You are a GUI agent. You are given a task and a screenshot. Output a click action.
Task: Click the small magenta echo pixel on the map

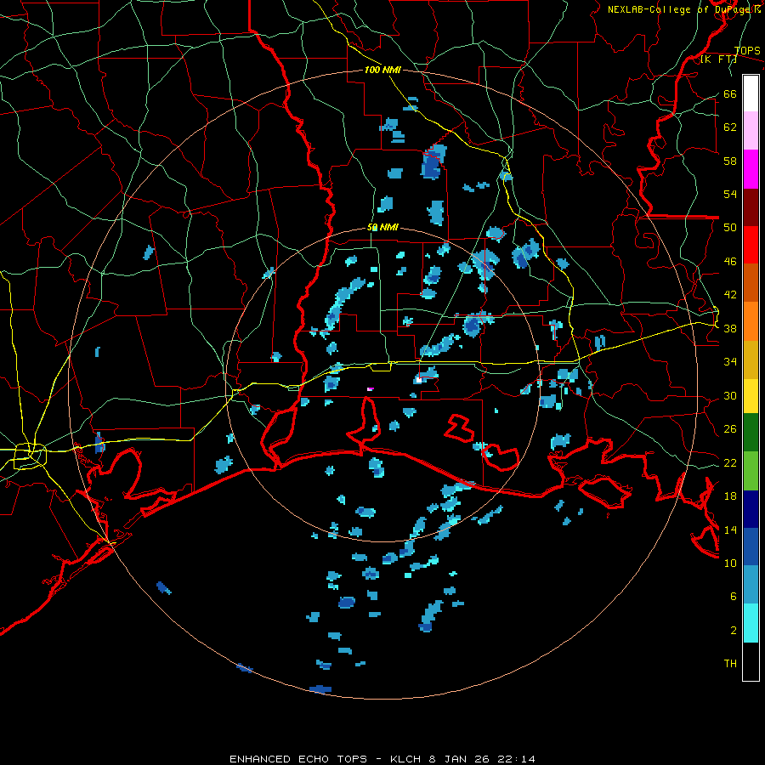coord(371,388)
